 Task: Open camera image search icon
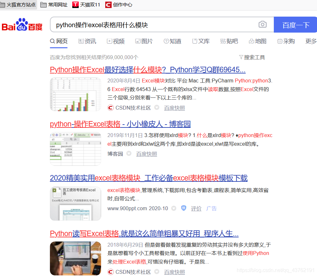click(262, 24)
